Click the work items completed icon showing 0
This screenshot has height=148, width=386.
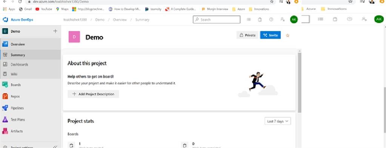(x=185, y=145)
